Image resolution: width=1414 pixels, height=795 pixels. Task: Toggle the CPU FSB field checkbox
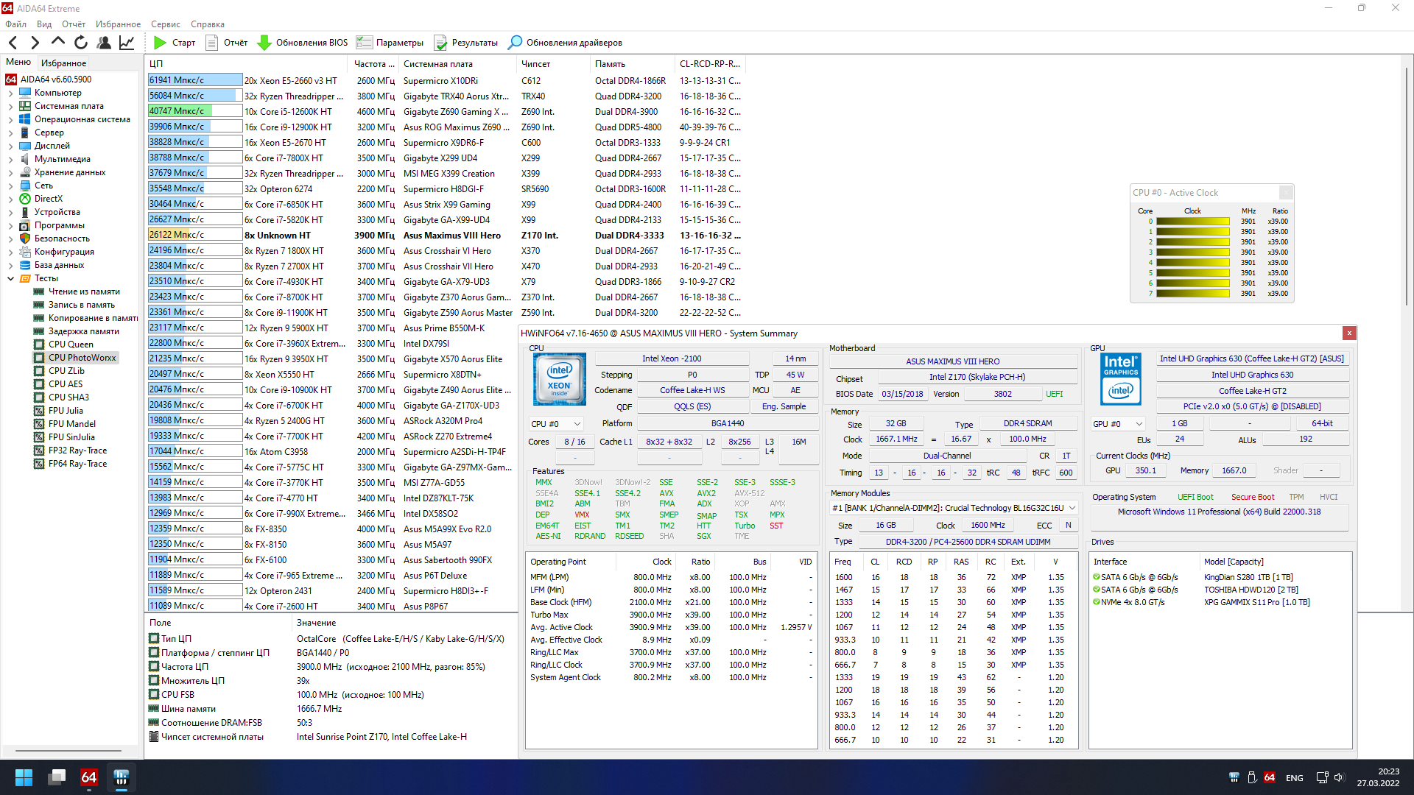click(x=154, y=694)
